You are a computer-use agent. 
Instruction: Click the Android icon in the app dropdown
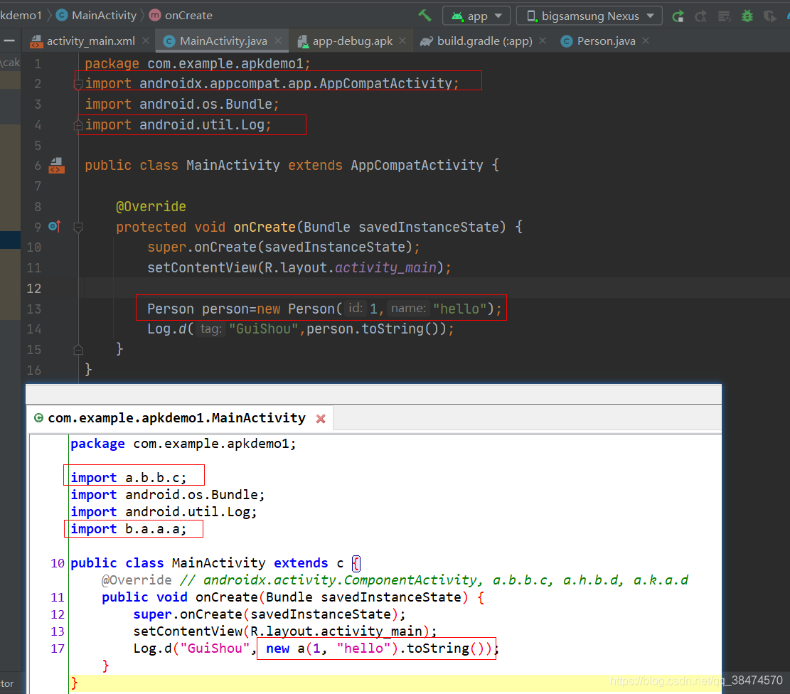point(457,16)
